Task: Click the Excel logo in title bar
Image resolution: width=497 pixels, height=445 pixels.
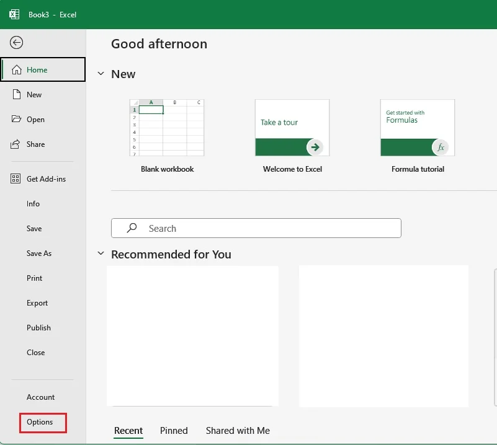Action: point(14,14)
